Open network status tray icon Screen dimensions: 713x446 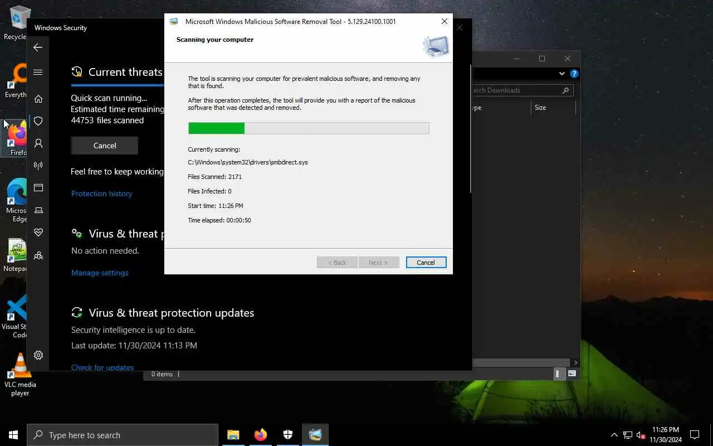(x=628, y=435)
